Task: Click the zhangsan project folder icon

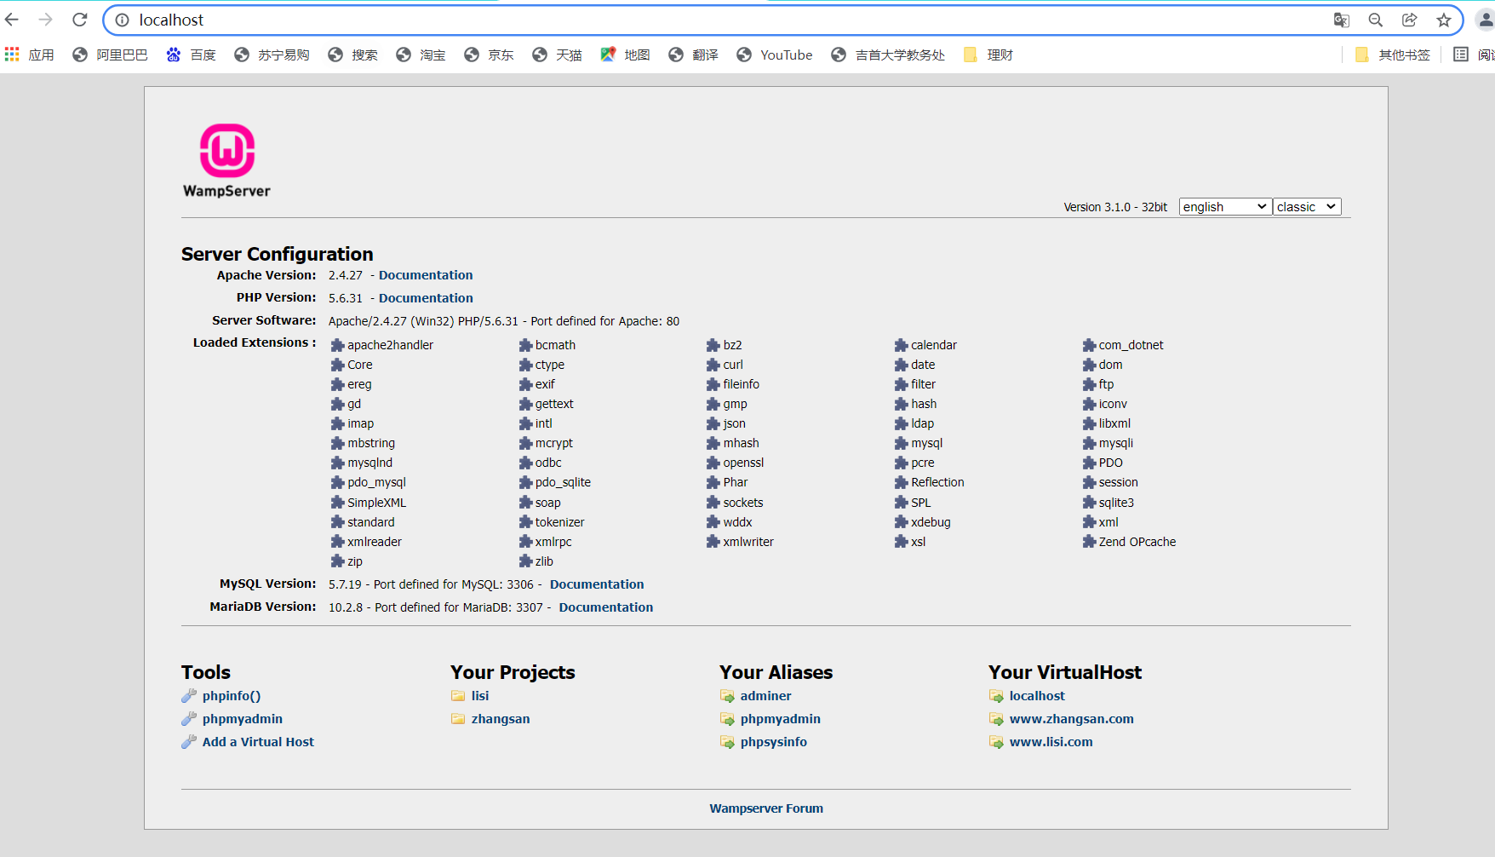Action: 458,719
